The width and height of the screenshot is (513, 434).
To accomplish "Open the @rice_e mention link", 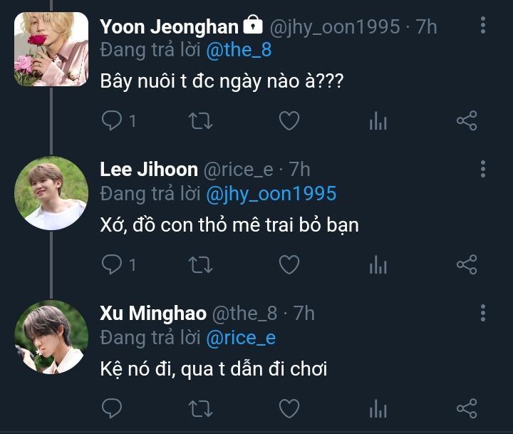I will pyautogui.click(x=241, y=337).
